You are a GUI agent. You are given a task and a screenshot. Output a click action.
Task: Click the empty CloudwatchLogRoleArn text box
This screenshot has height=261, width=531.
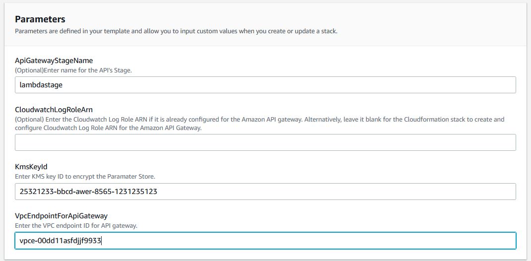point(265,142)
